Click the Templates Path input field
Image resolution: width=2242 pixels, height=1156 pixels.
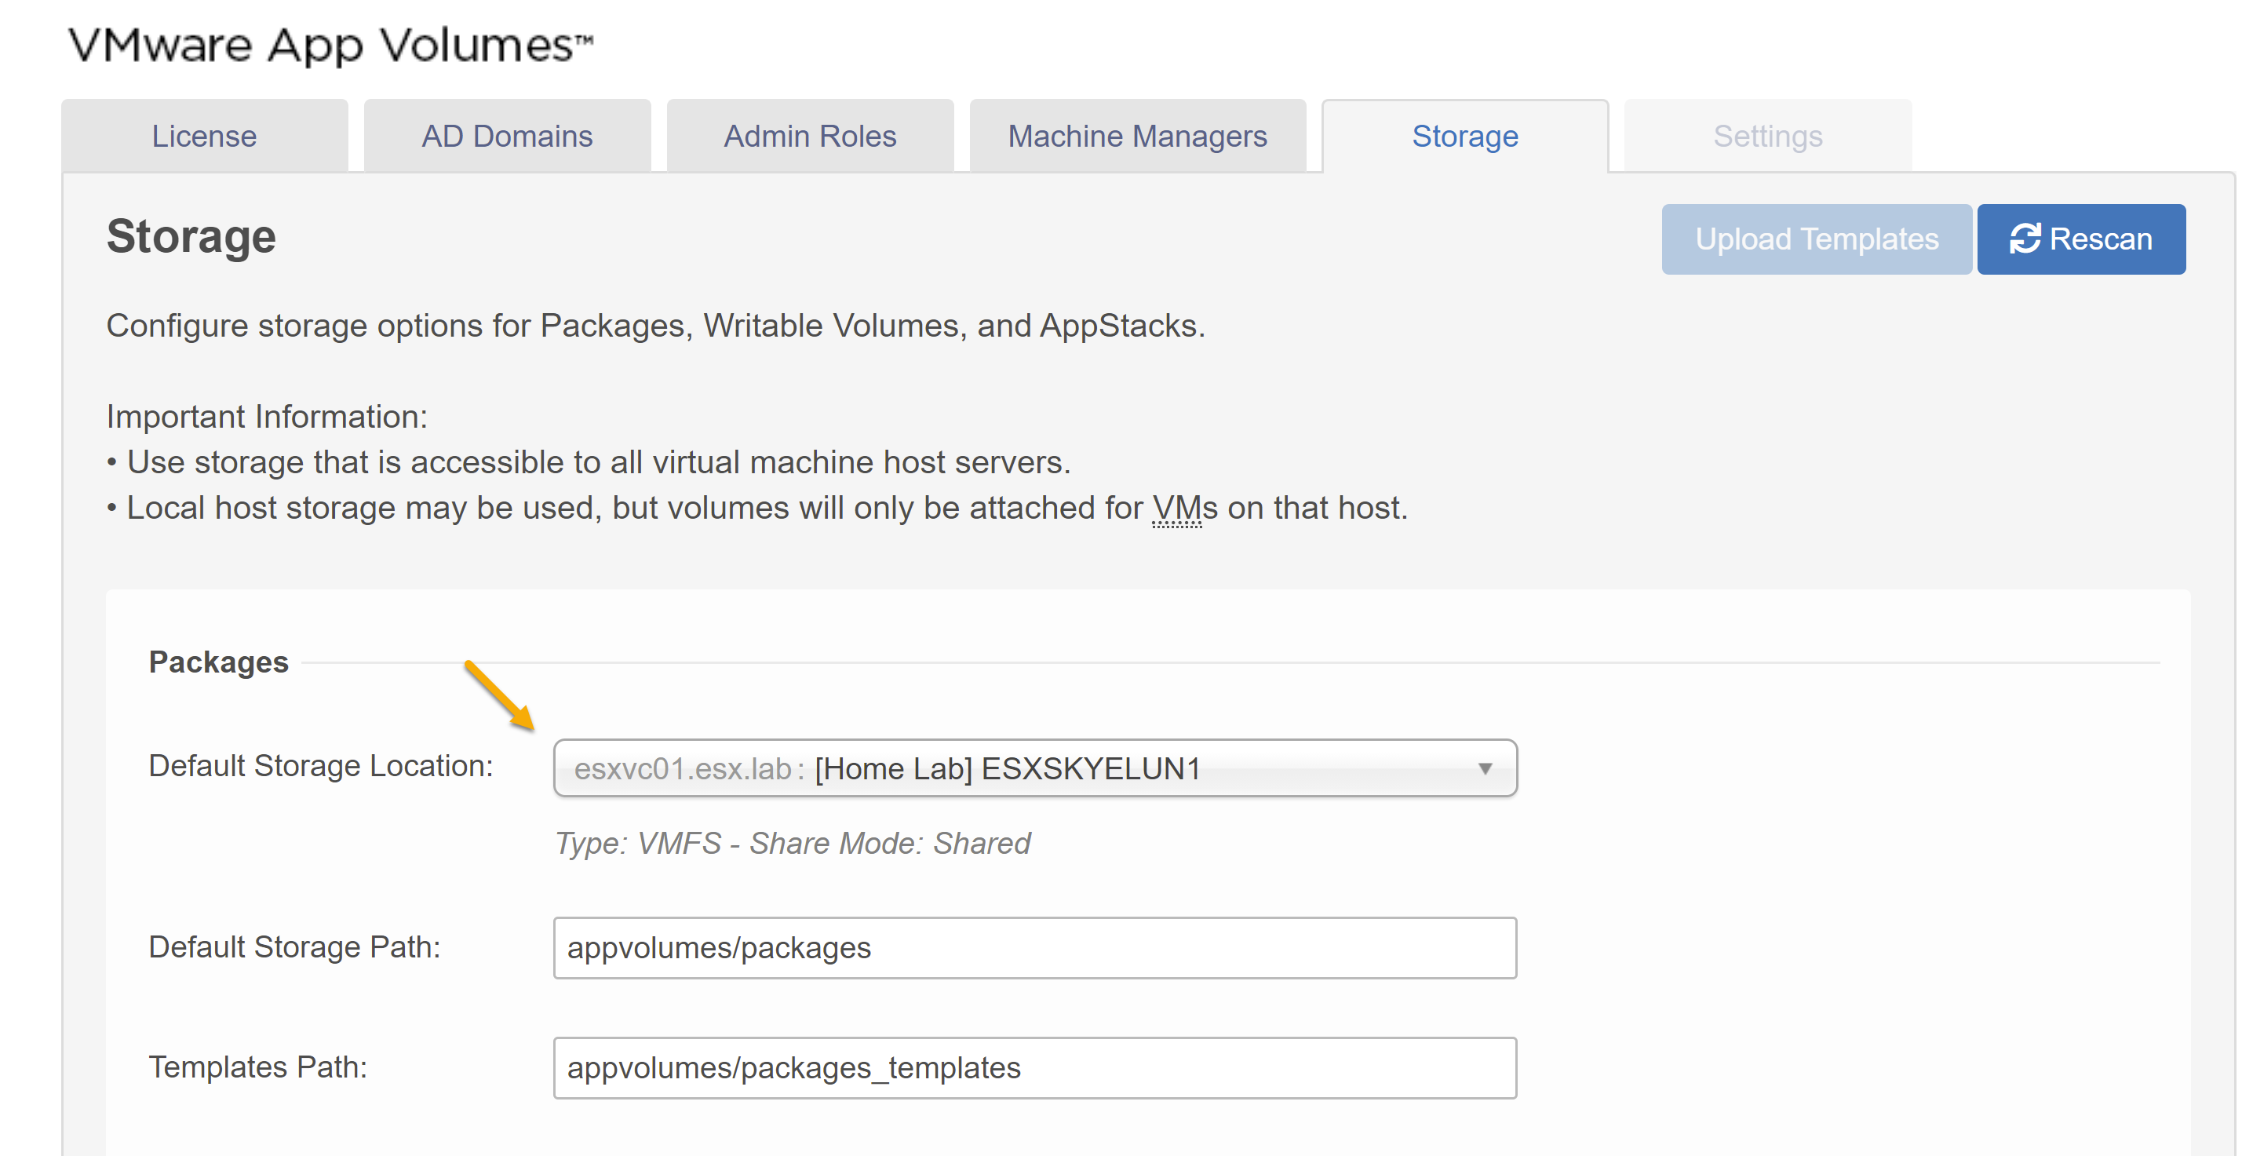pos(1035,1068)
